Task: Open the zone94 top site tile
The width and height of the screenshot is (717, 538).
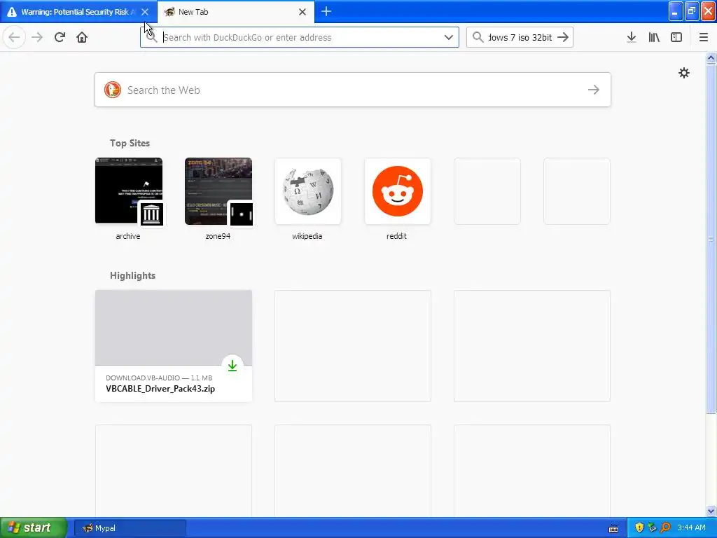Action: (218, 191)
